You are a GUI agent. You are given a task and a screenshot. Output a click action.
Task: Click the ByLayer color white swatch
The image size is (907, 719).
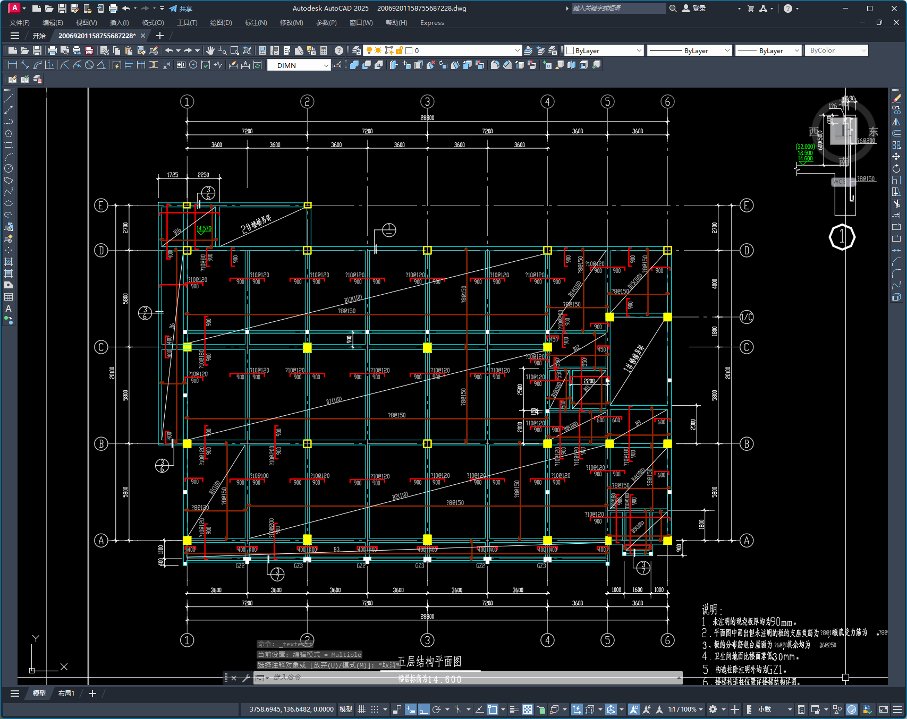[570, 50]
